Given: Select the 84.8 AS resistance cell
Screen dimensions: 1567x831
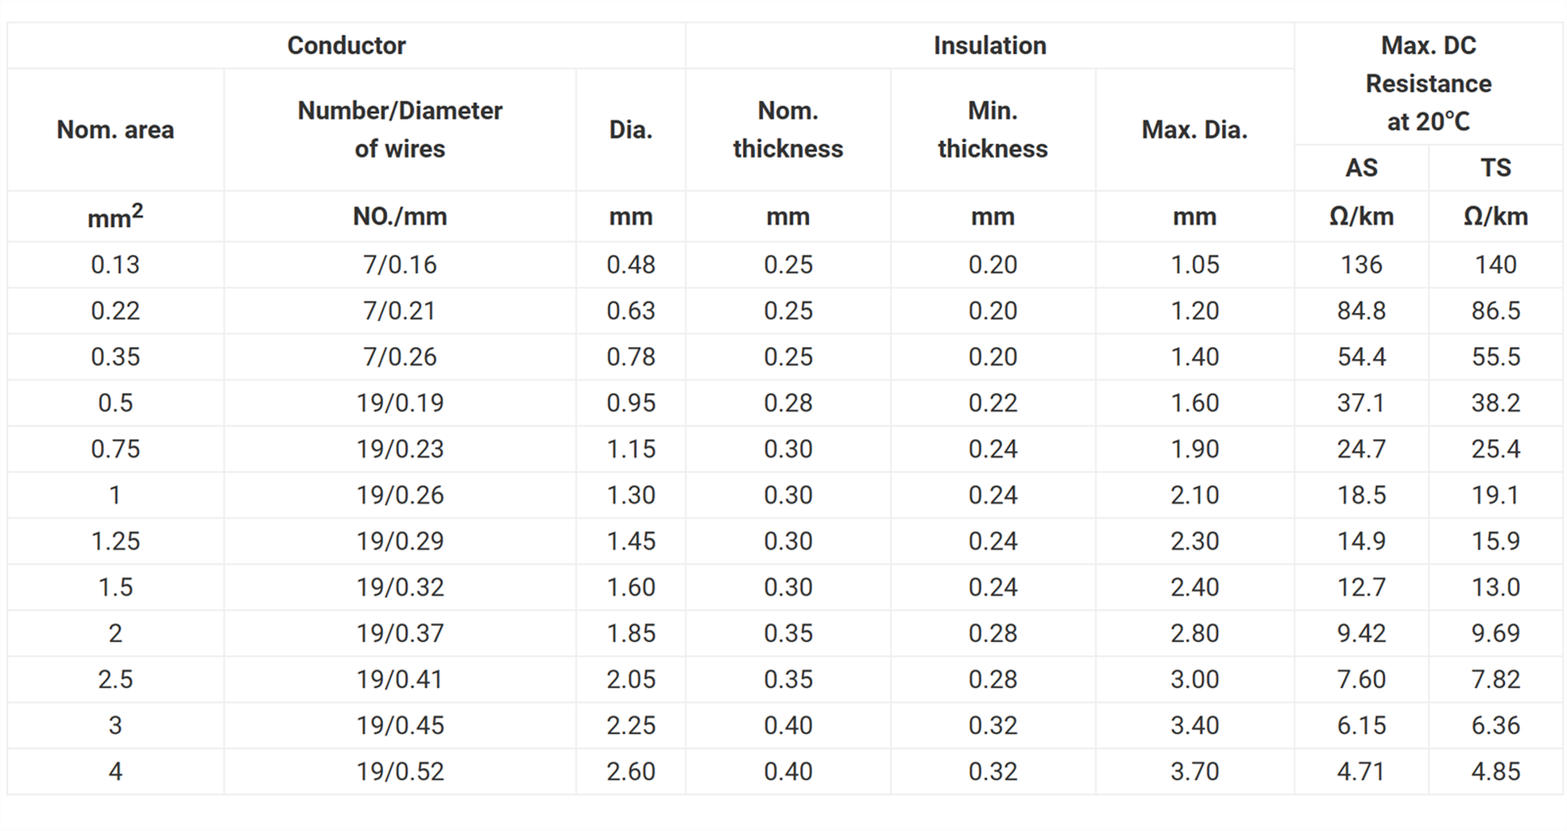Looking at the screenshot, I should click(x=1361, y=311).
